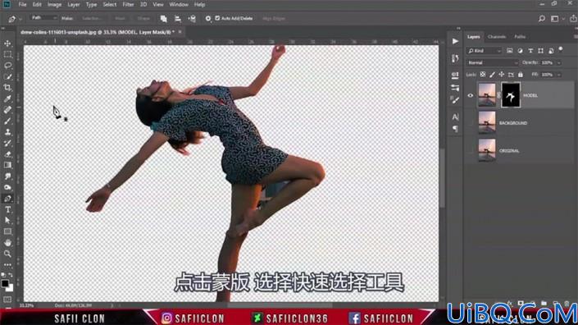578x325 pixels.
Task: Select the Rectangle shape tool
Action: pos(7,231)
